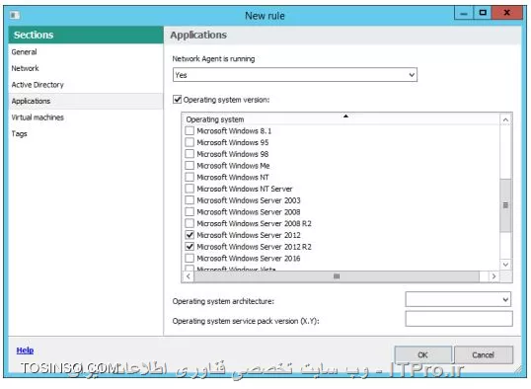Click the service pack version field

tap(459, 319)
